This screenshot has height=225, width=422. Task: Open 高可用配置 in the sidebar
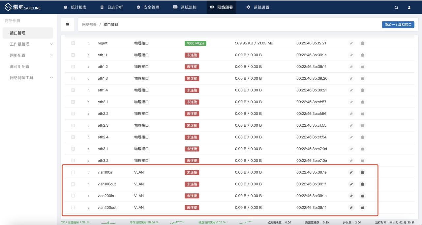20,66
